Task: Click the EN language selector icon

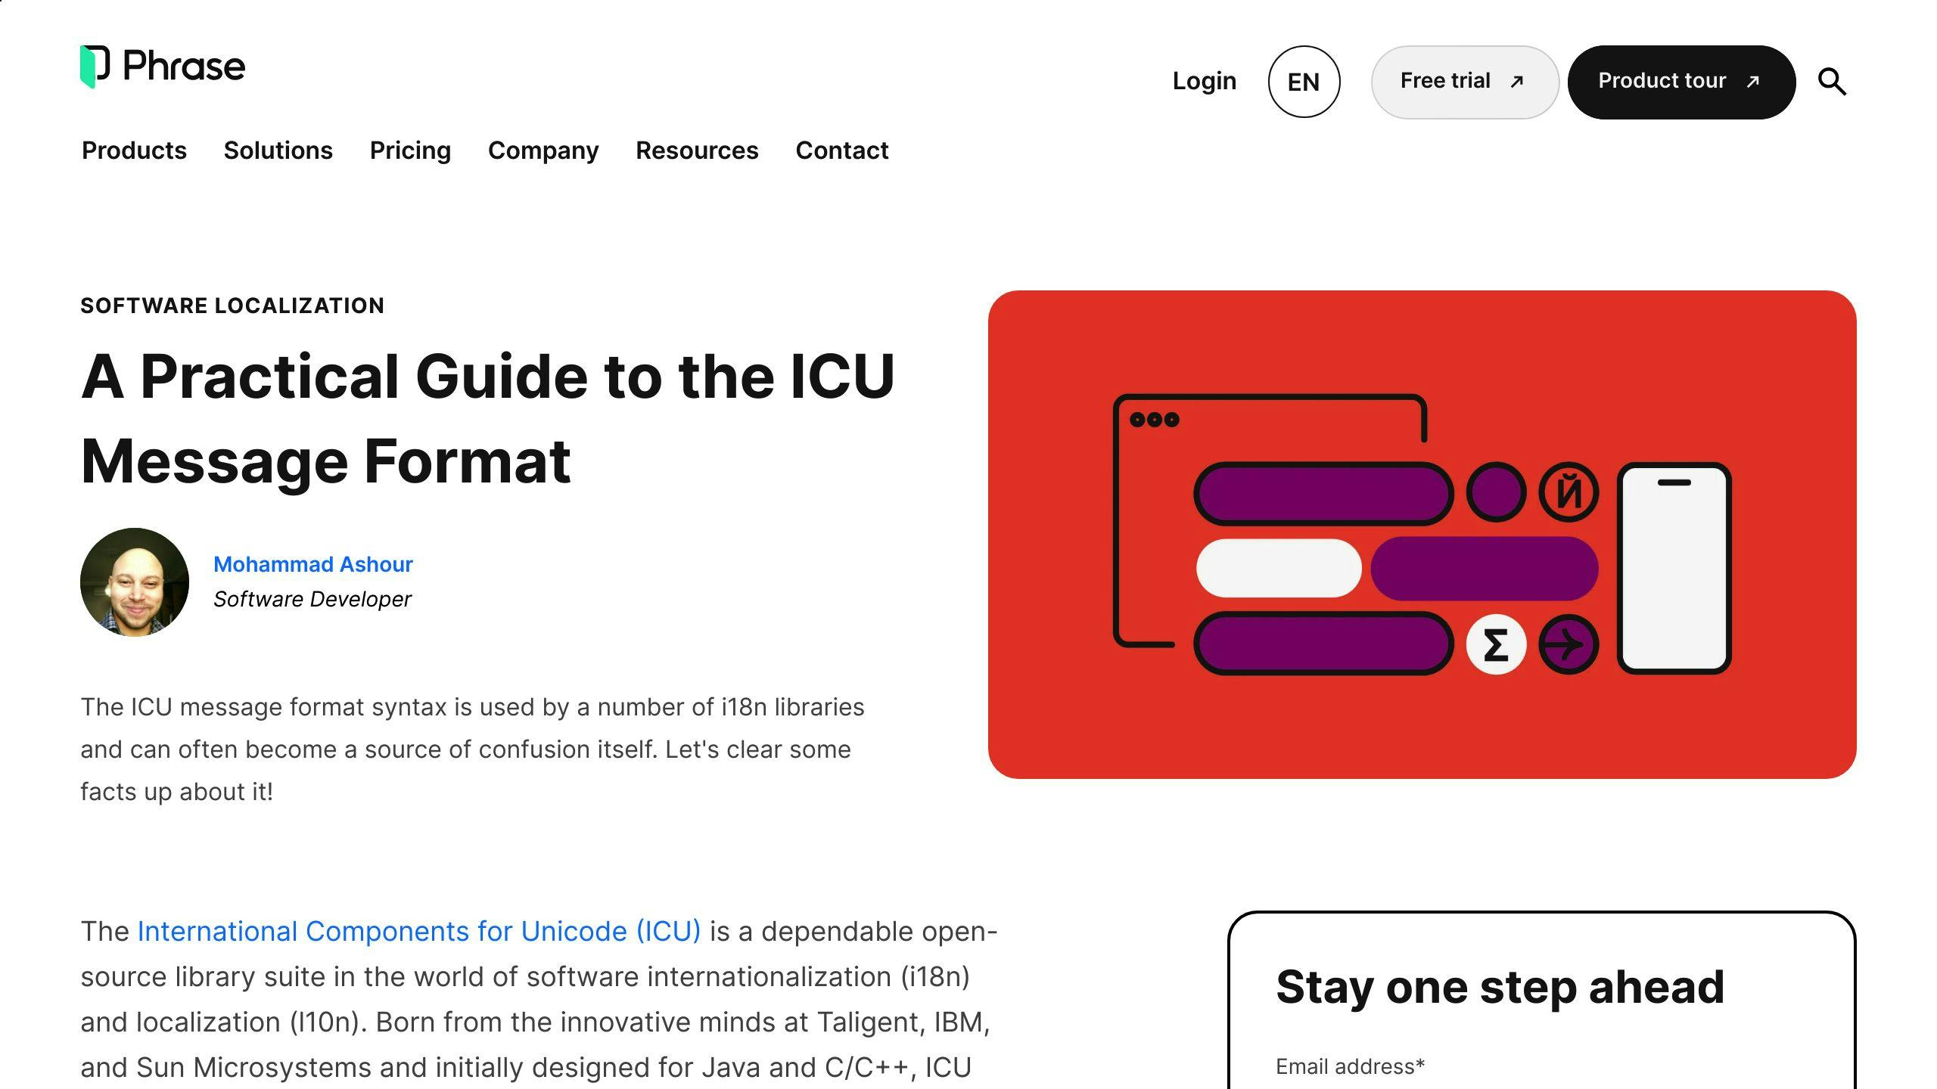Action: [x=1304, y=81]
